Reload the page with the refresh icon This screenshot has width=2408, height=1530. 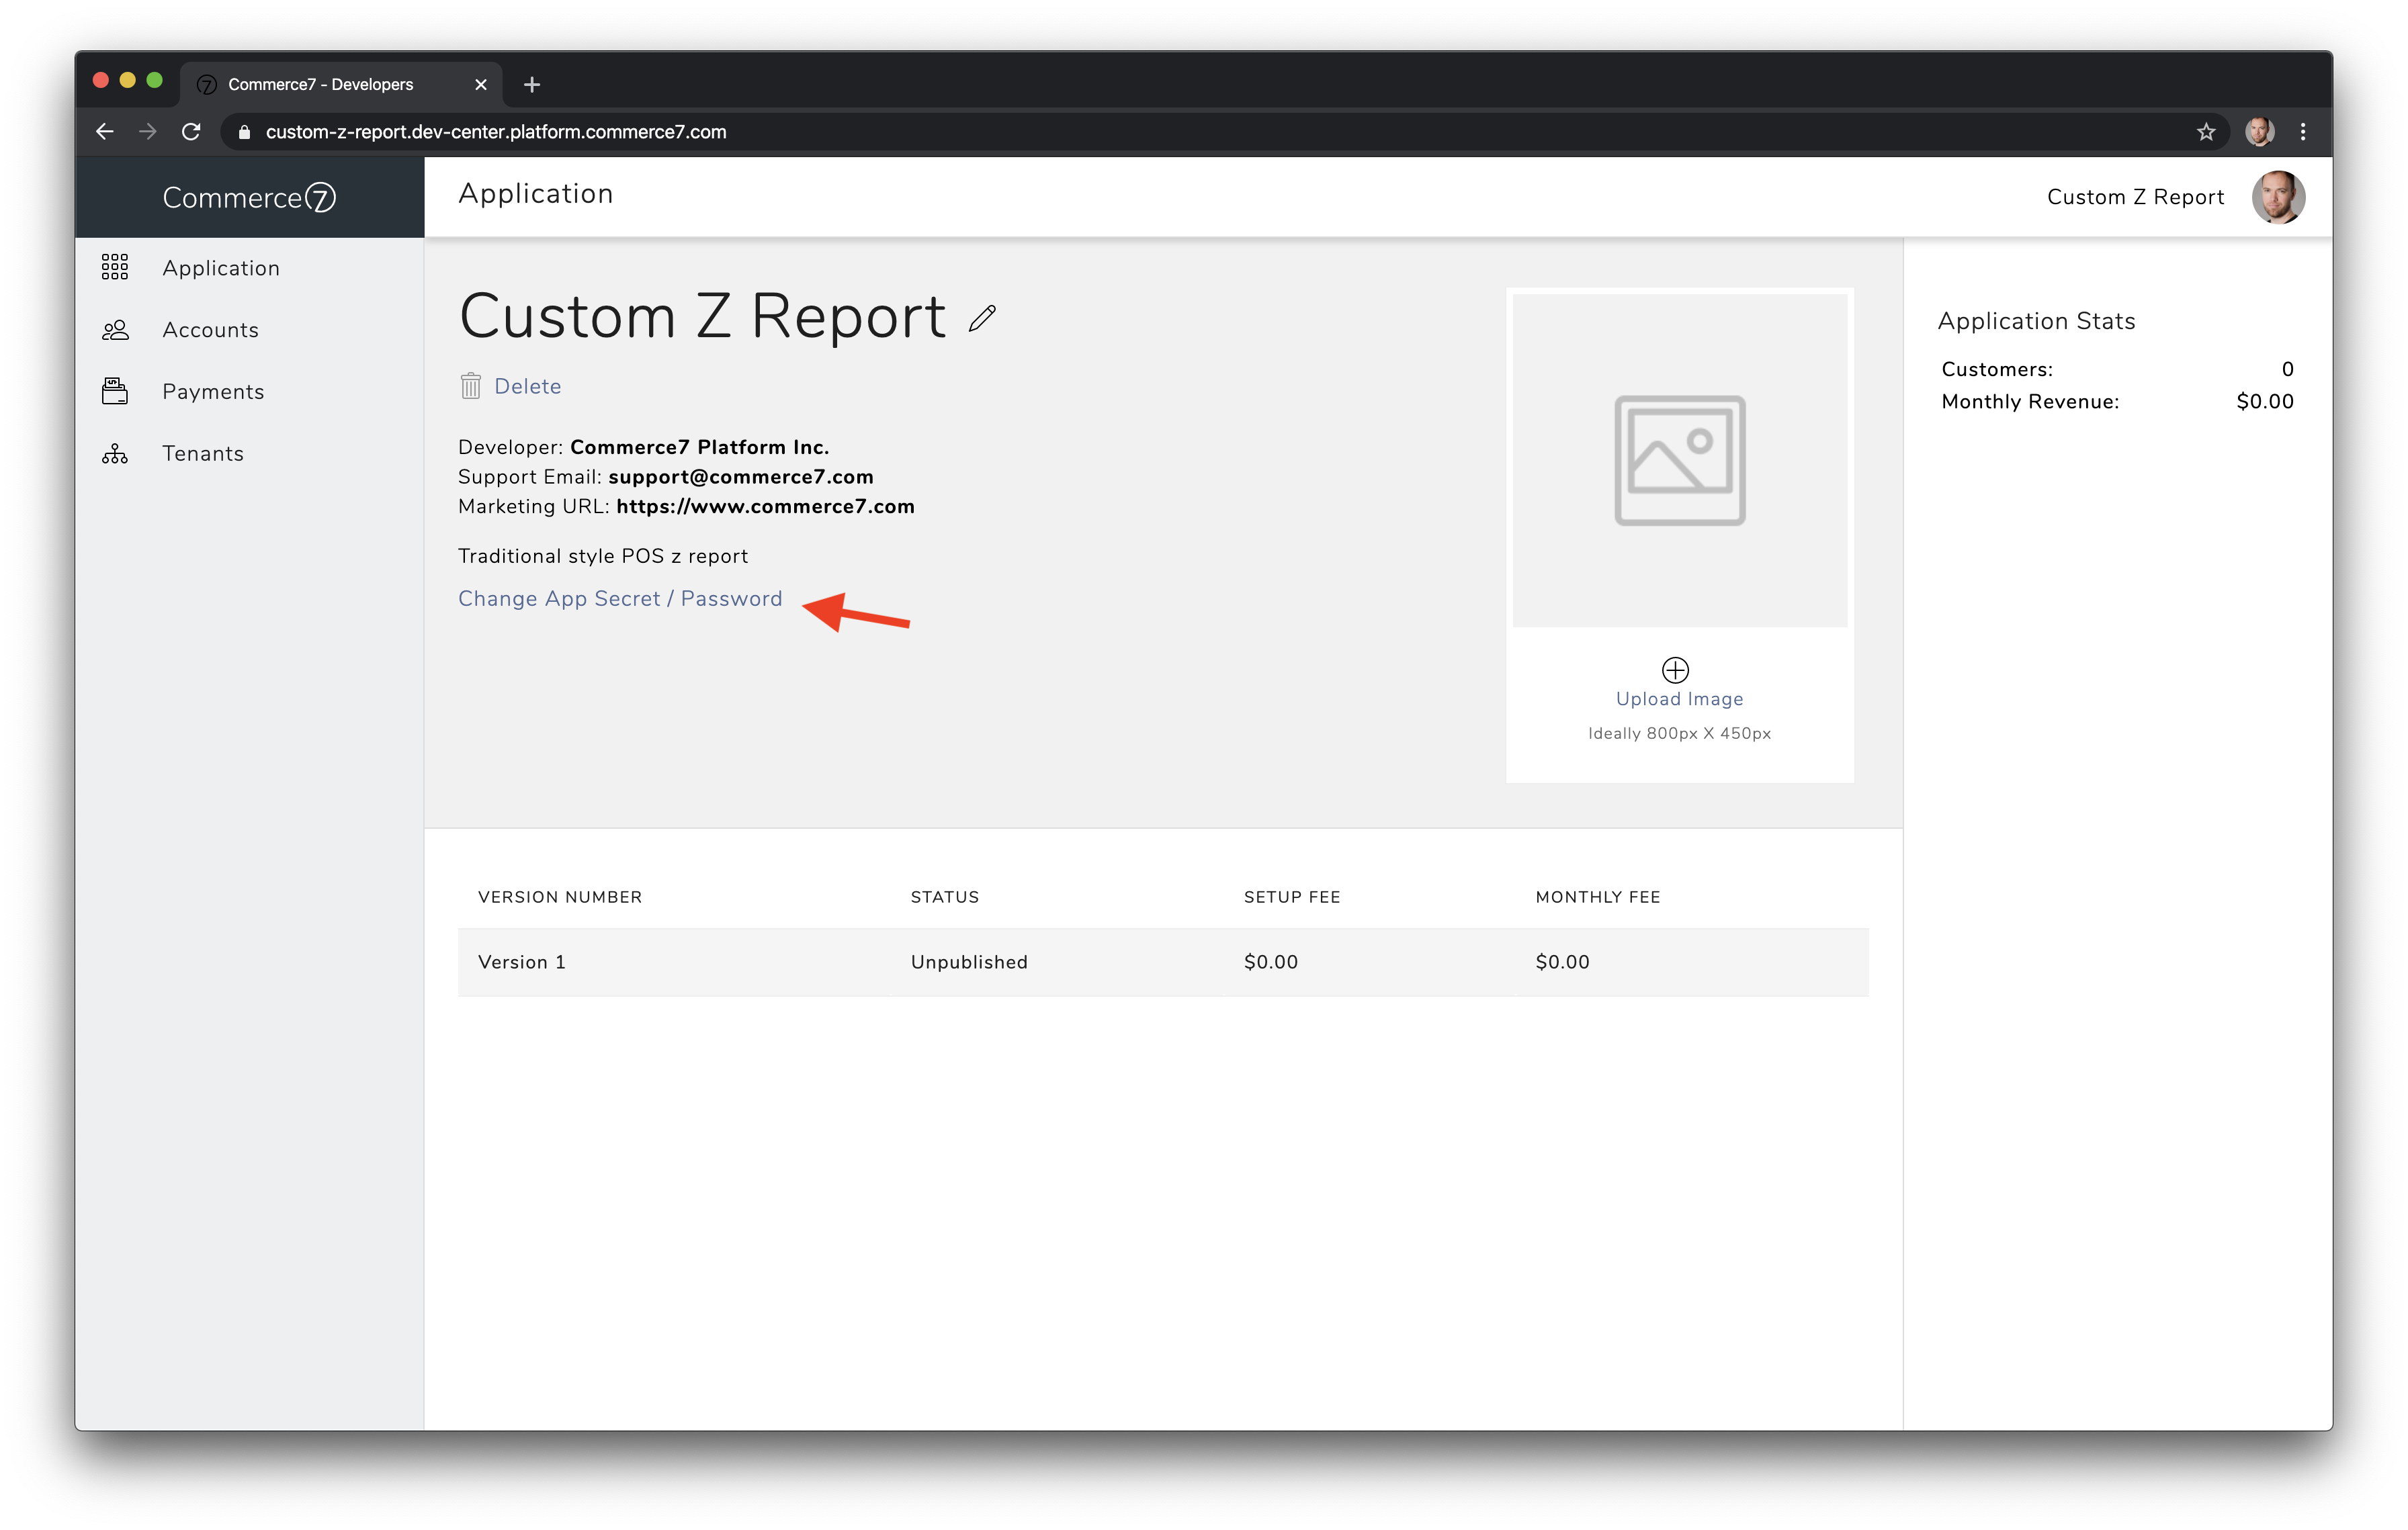[191, 132]
